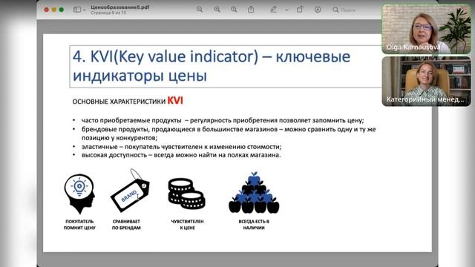Select the highlight pen tool
This screenshot has width=475, height=267.
tap(274, 10)
